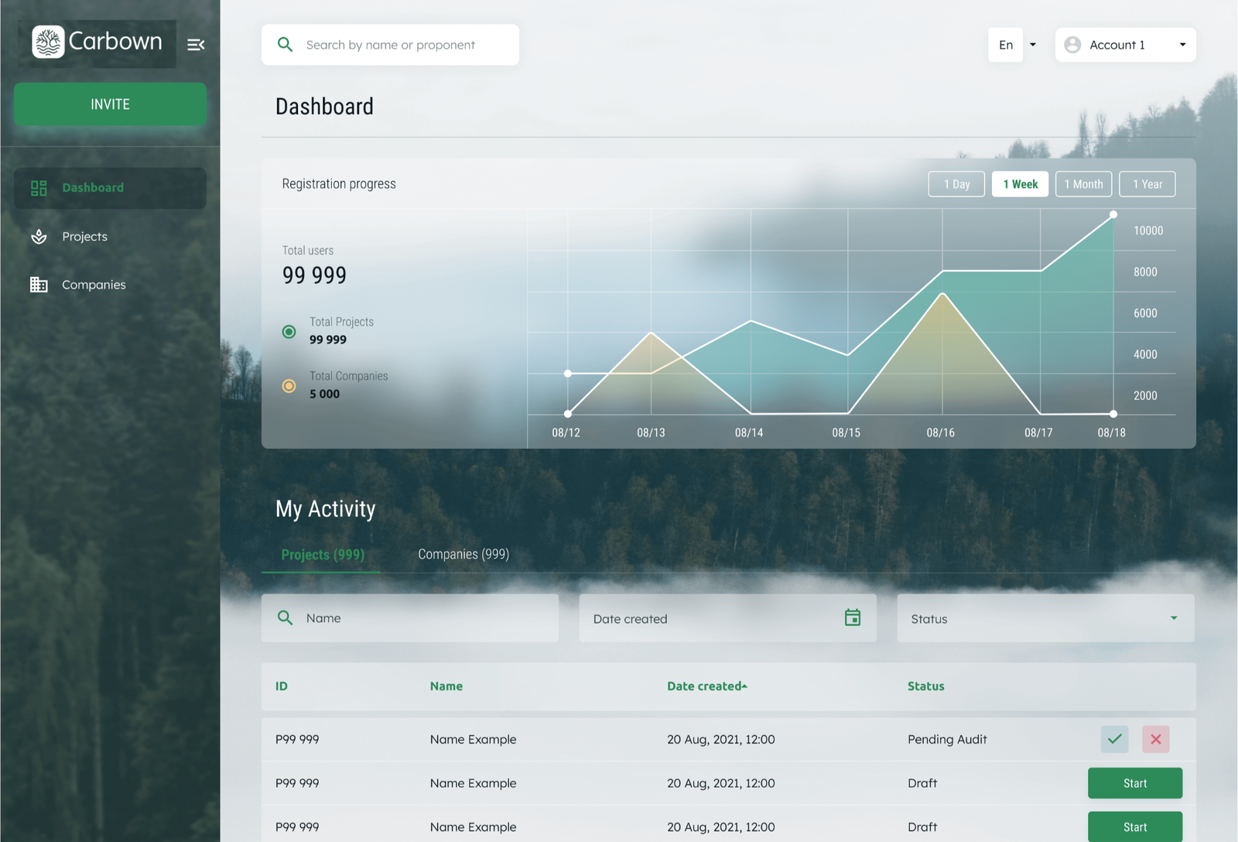Expand the Status filter dropdown
Viewport: 1238px width, 842px height.
(1173, 618)
